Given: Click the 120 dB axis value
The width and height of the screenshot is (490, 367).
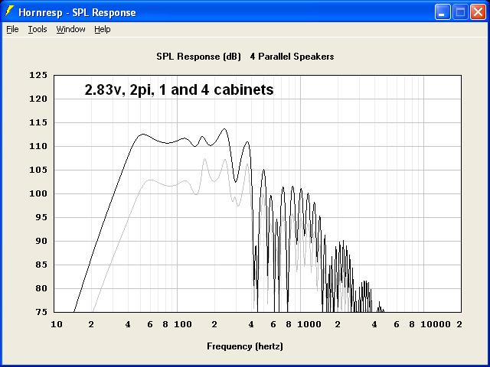Looking at the screenshot, I should pyautogui.click(x=38, y=99).
